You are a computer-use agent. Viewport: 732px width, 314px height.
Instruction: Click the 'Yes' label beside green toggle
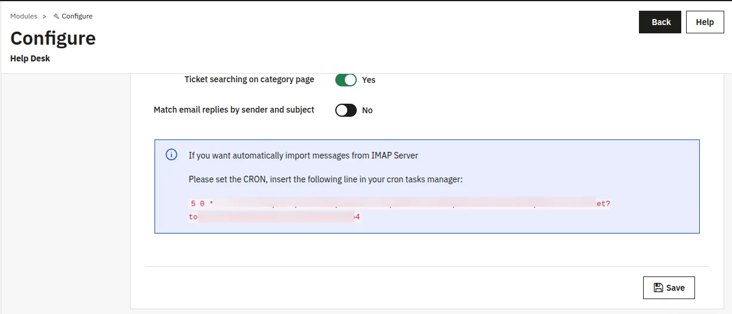[369, 80]
